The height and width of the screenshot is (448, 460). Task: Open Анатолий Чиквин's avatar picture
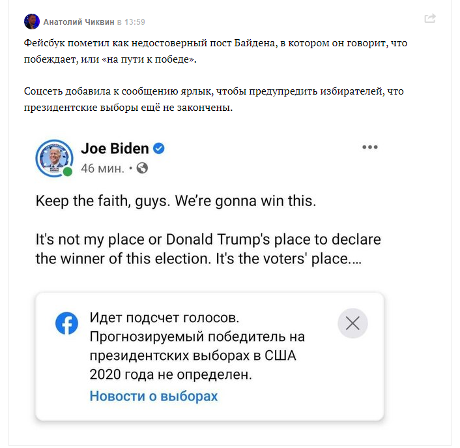pyautogui.click(x=31, y=22)
